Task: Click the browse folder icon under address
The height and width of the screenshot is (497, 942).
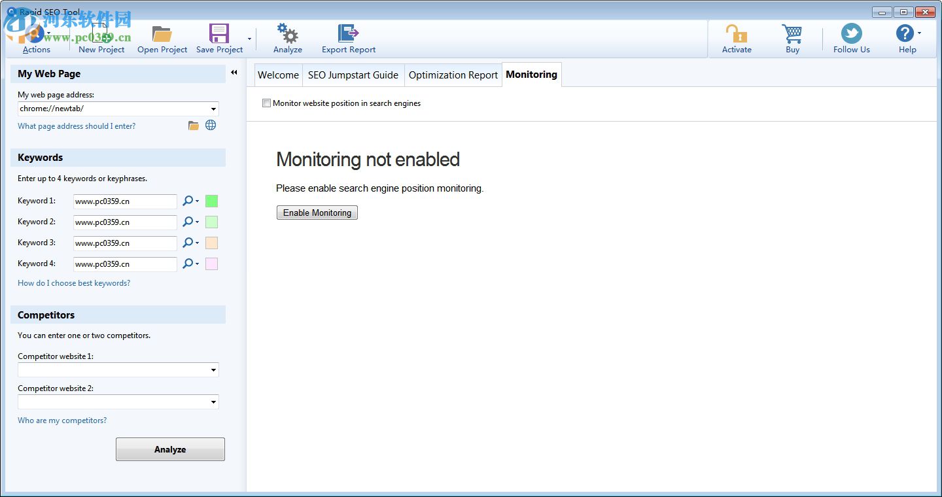Action: point(194,126)
